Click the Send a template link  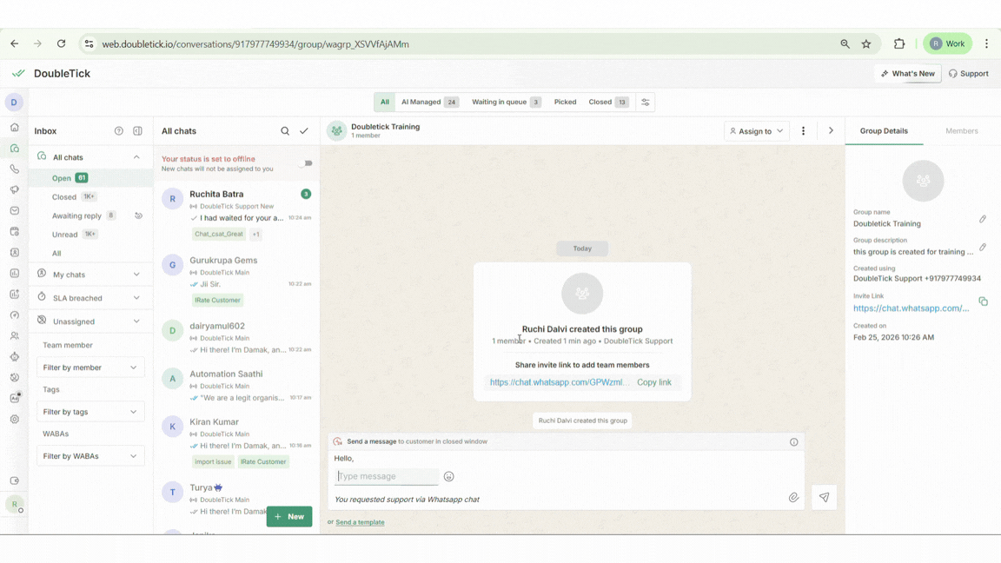click(x=360, y=522)
